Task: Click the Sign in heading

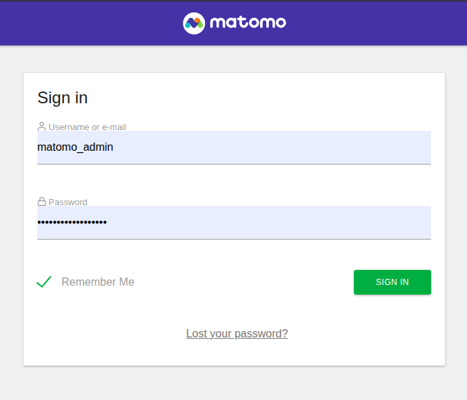Action: click(63, 98)
